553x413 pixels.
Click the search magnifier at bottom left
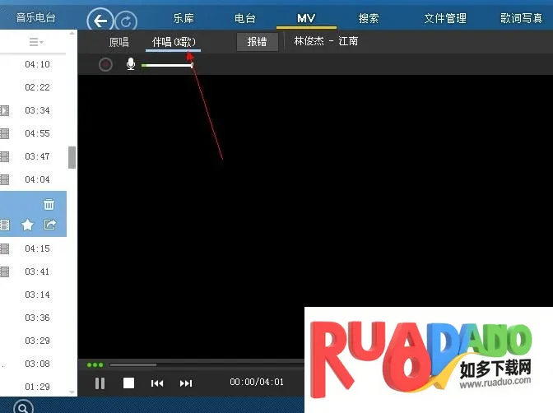[x=23, y=406]
